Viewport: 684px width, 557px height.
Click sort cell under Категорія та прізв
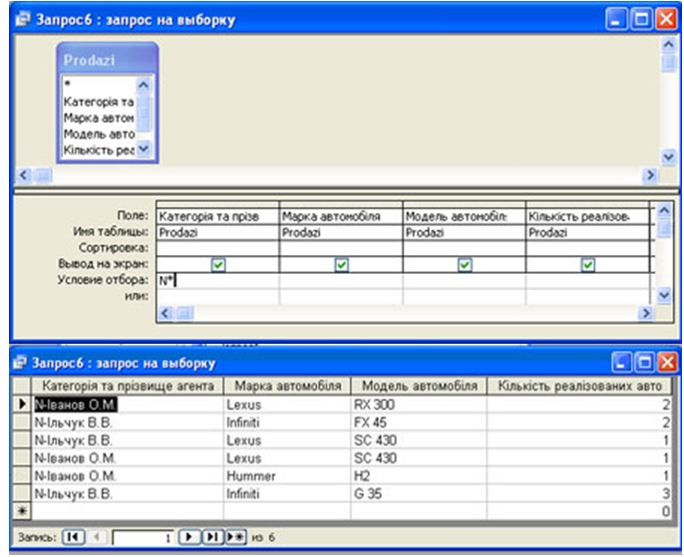[x=218, y=247]
